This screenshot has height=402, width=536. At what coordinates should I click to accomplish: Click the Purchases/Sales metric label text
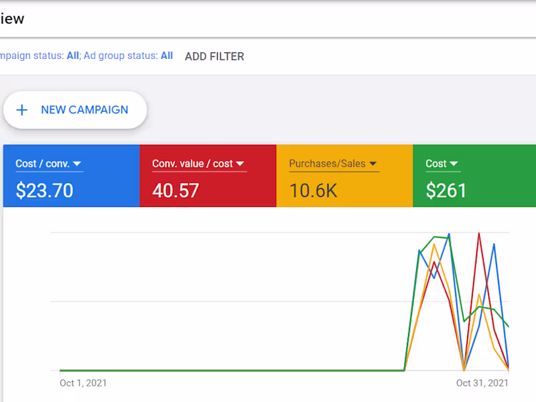click(328, 163)
